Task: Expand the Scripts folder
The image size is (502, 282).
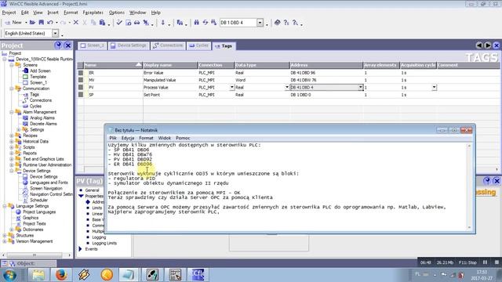Action: [12, 147]
